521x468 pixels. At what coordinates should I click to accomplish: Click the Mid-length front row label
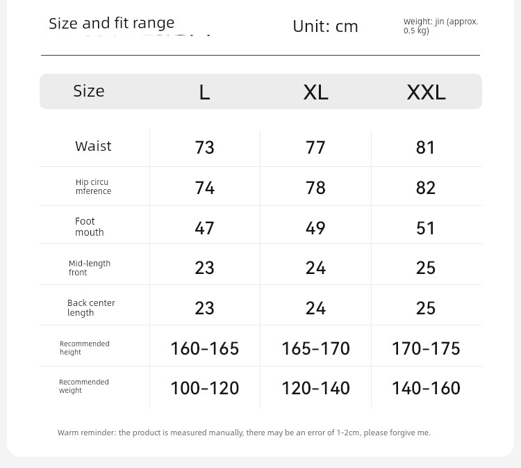pos(90,268)
